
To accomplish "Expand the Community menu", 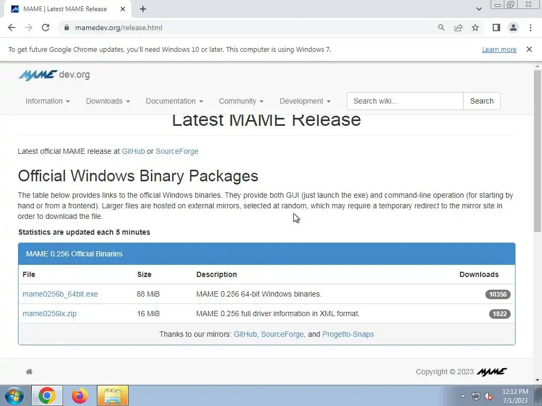I will point(241,101).
